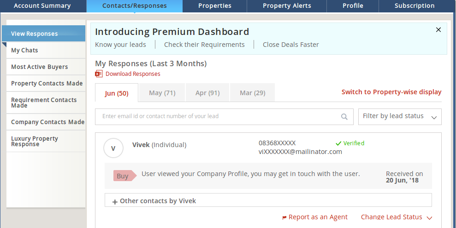Click the red flag report icon
Image resolution: width=456 pixels, height=228 pixels.
[284, 217]
